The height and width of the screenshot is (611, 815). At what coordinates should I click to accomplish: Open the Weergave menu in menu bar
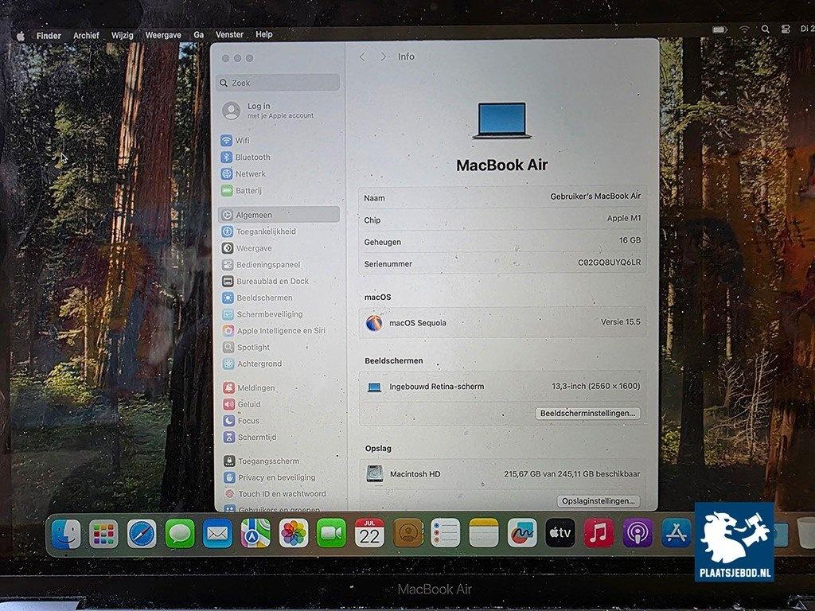tap(163, 35)
